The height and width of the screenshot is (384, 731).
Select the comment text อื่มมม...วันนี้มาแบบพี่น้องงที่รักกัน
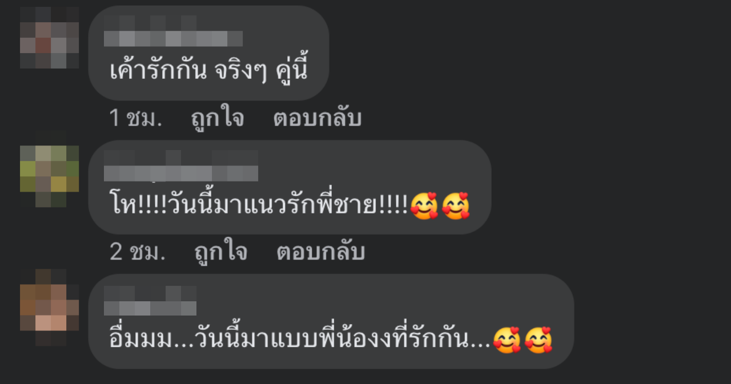point(299,340)
